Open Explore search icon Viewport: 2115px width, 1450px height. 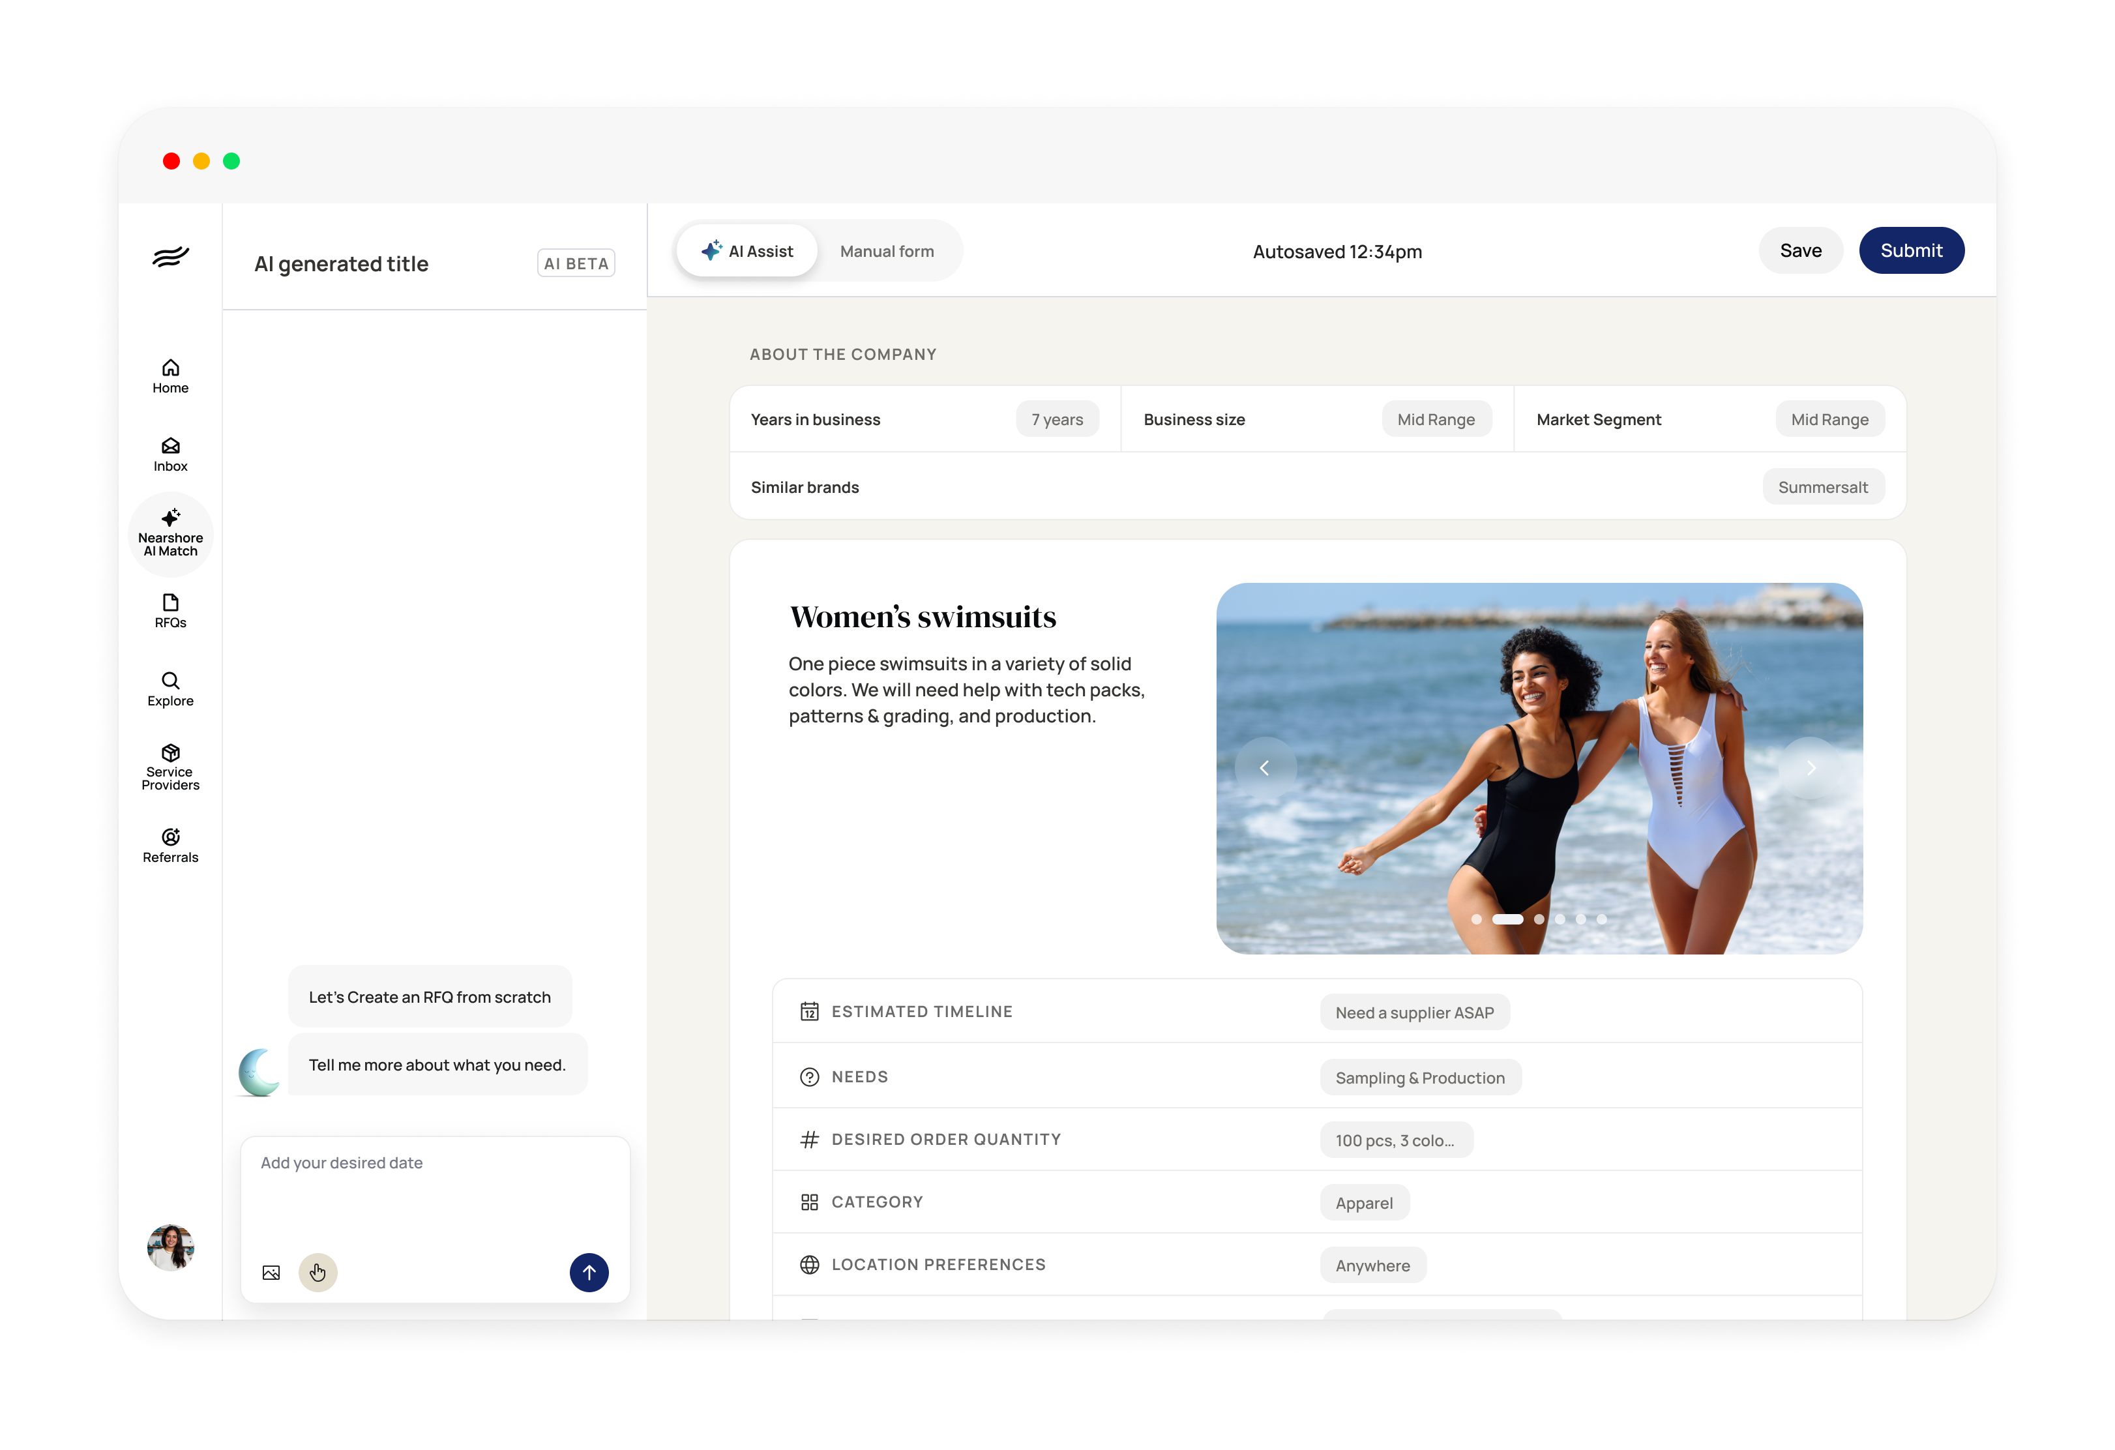[170, 681]
